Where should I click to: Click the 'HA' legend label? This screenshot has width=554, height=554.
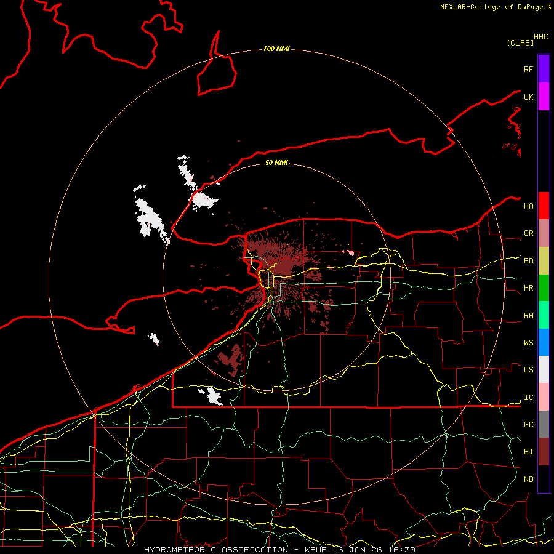pyautogui.click(x=528, y=206)
